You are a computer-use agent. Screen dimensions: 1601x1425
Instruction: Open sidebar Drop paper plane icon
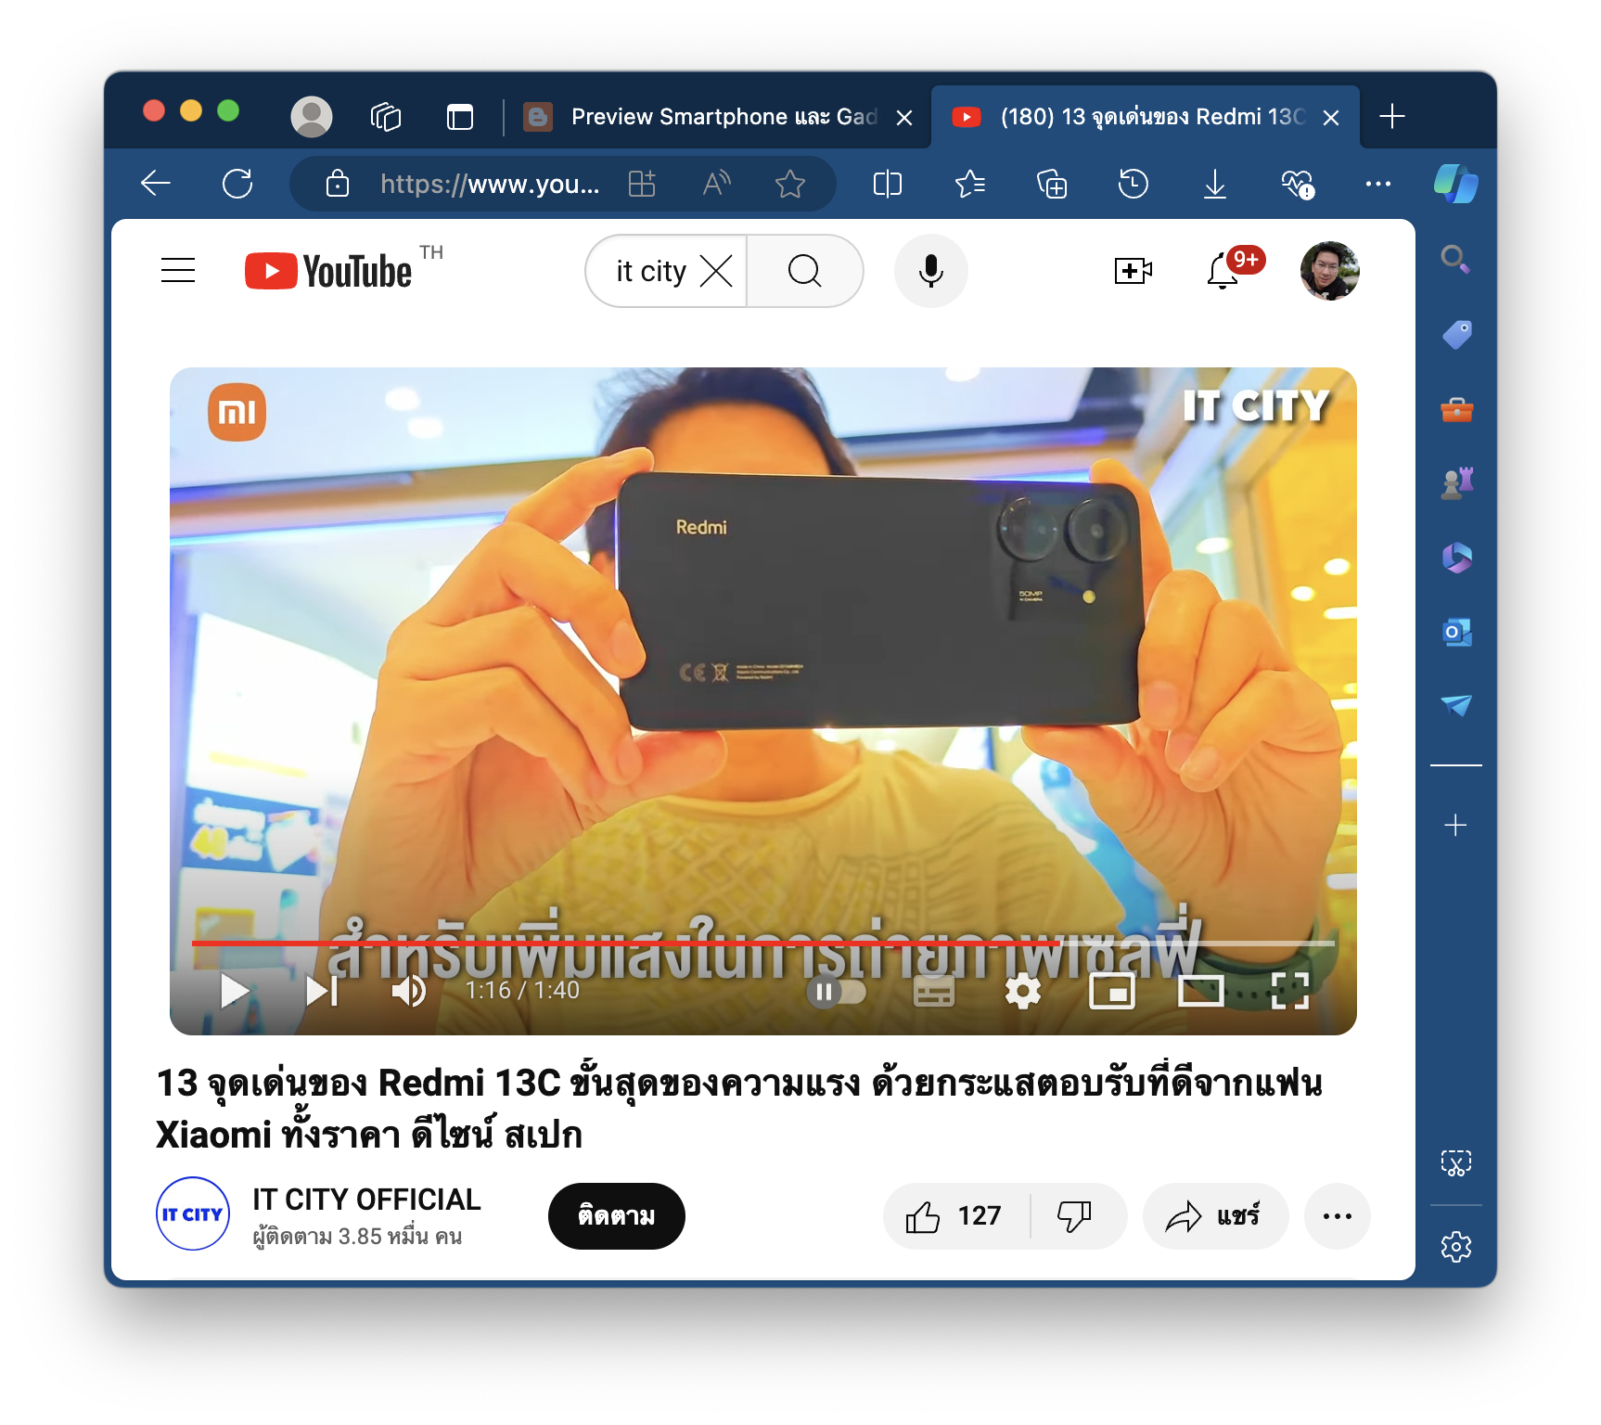1456,705
